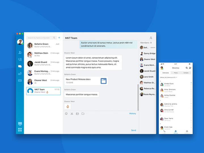The width and height of the screenshot is (204, 153).
Task: Switch to Phone tab in mobile Directory
Action: point(176,73)
